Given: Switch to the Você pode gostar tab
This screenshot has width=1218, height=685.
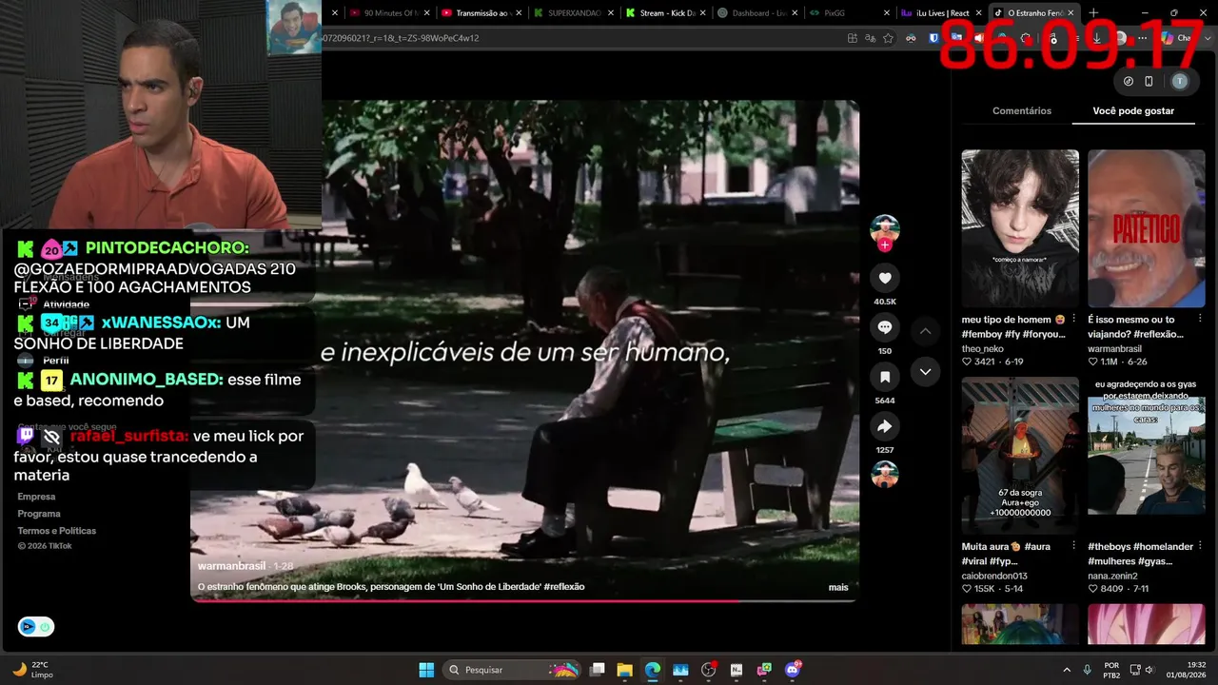Looking at the screenshot, I should [1133, 111].
